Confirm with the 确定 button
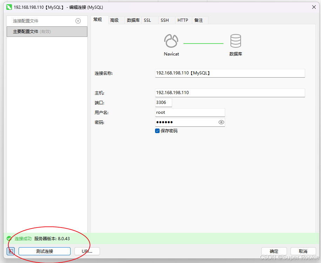Viewport: 321px width, 263px height. point(274,251)
